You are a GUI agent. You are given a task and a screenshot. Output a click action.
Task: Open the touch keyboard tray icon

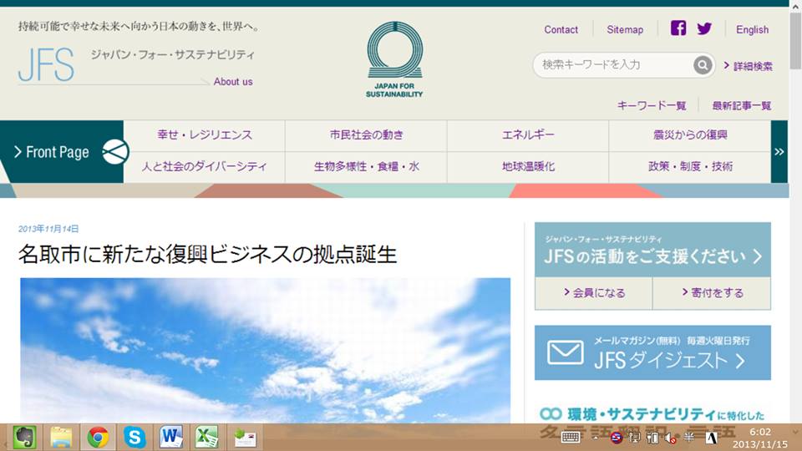[571, 438]
